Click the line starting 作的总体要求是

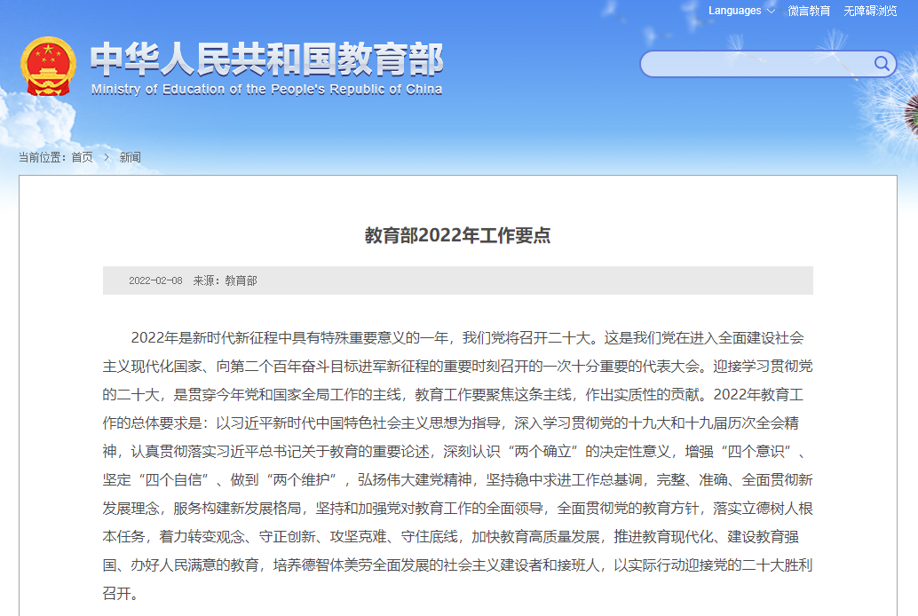tap(451, 423)
